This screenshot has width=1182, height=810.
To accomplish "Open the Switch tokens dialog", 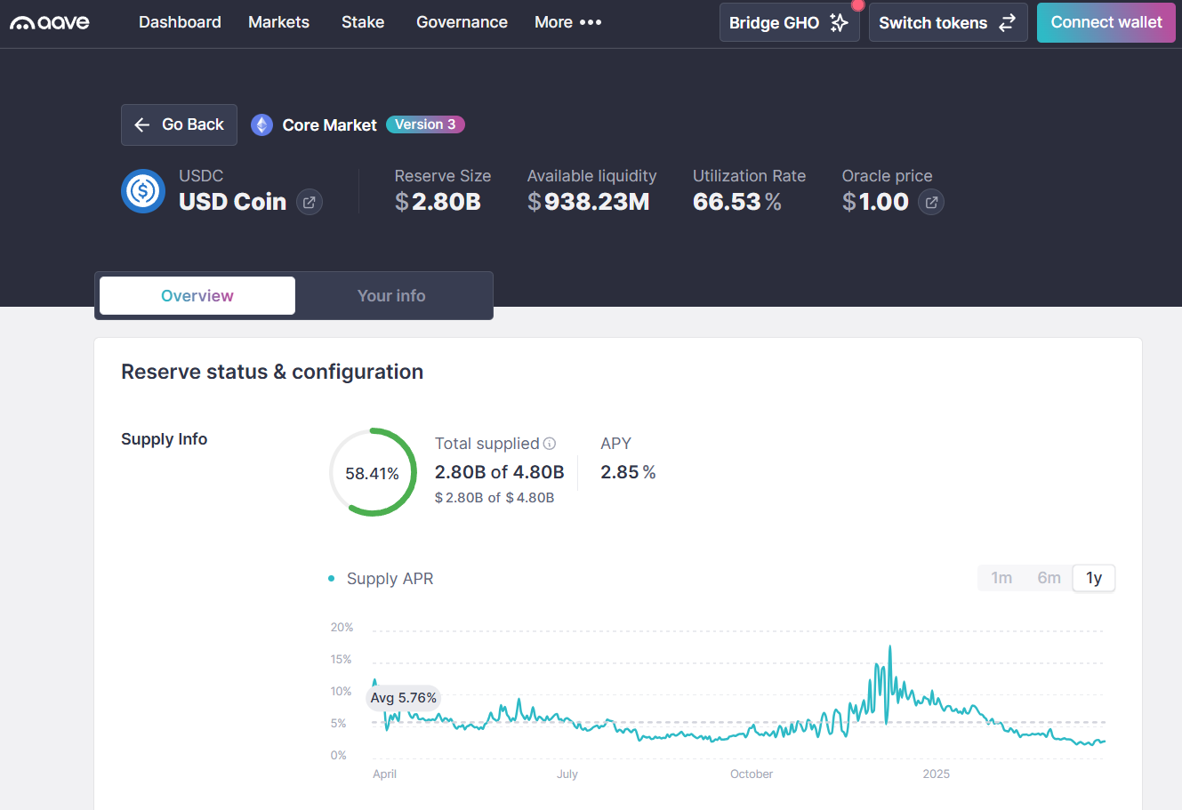I will tap(947, 22).
